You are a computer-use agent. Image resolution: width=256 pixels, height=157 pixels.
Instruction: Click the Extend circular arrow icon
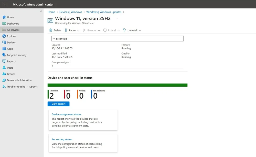click(x=105, y=30)
